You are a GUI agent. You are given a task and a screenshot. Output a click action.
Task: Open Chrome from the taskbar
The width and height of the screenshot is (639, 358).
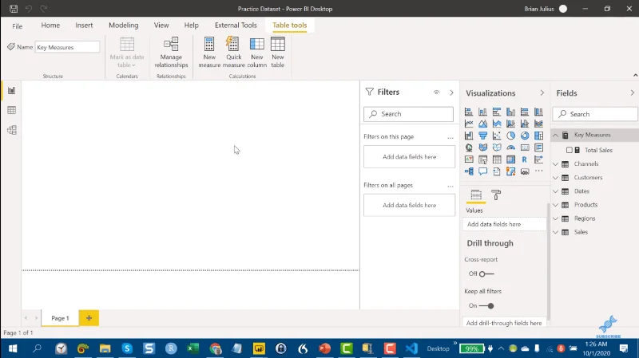(x=215, y=348)
